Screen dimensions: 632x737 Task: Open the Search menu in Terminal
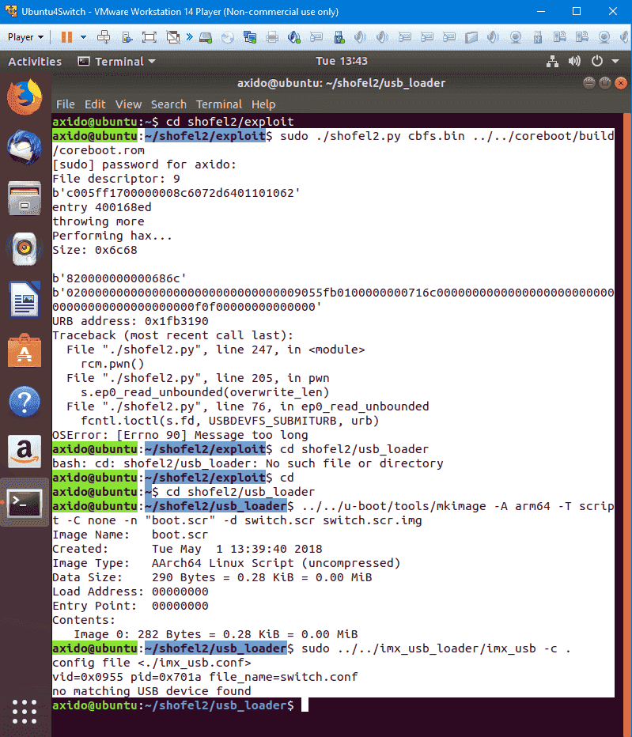pos(168,104)
